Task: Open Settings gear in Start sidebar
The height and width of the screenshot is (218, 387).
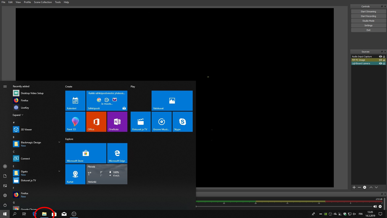Action: (x=5, y=195)
